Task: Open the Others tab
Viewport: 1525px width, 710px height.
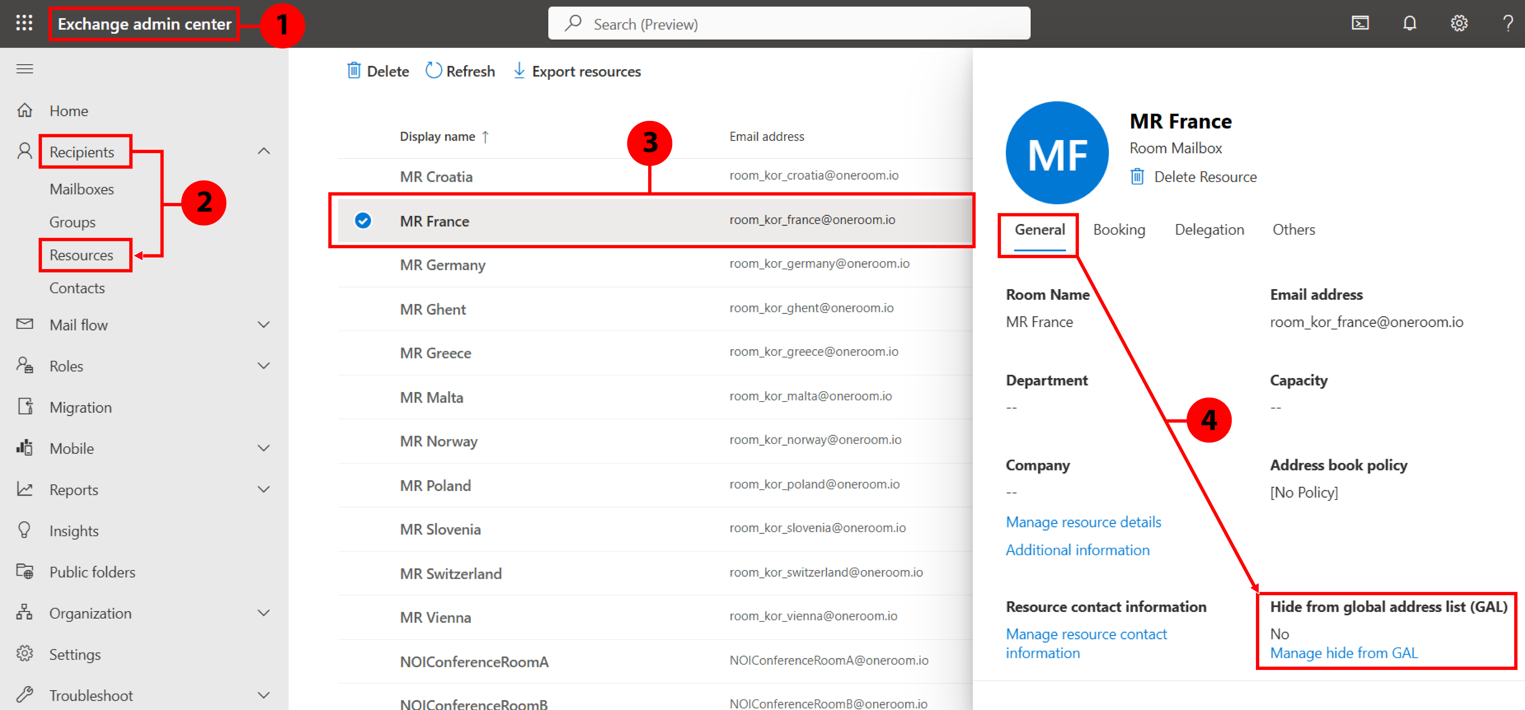Action: [x=1294, y=230]
